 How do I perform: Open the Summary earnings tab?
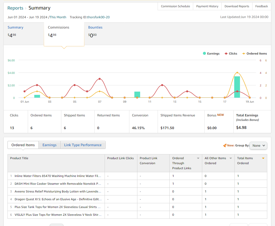click(x=24, y=34)
